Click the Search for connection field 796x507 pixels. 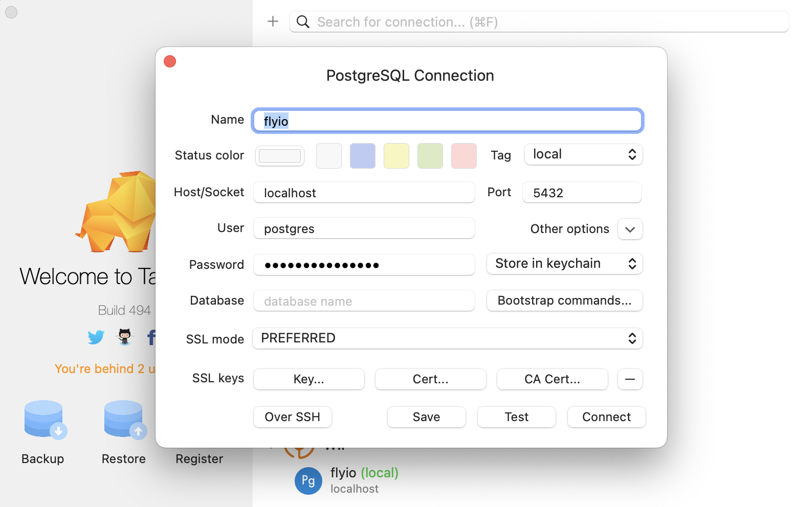(539, 22)
